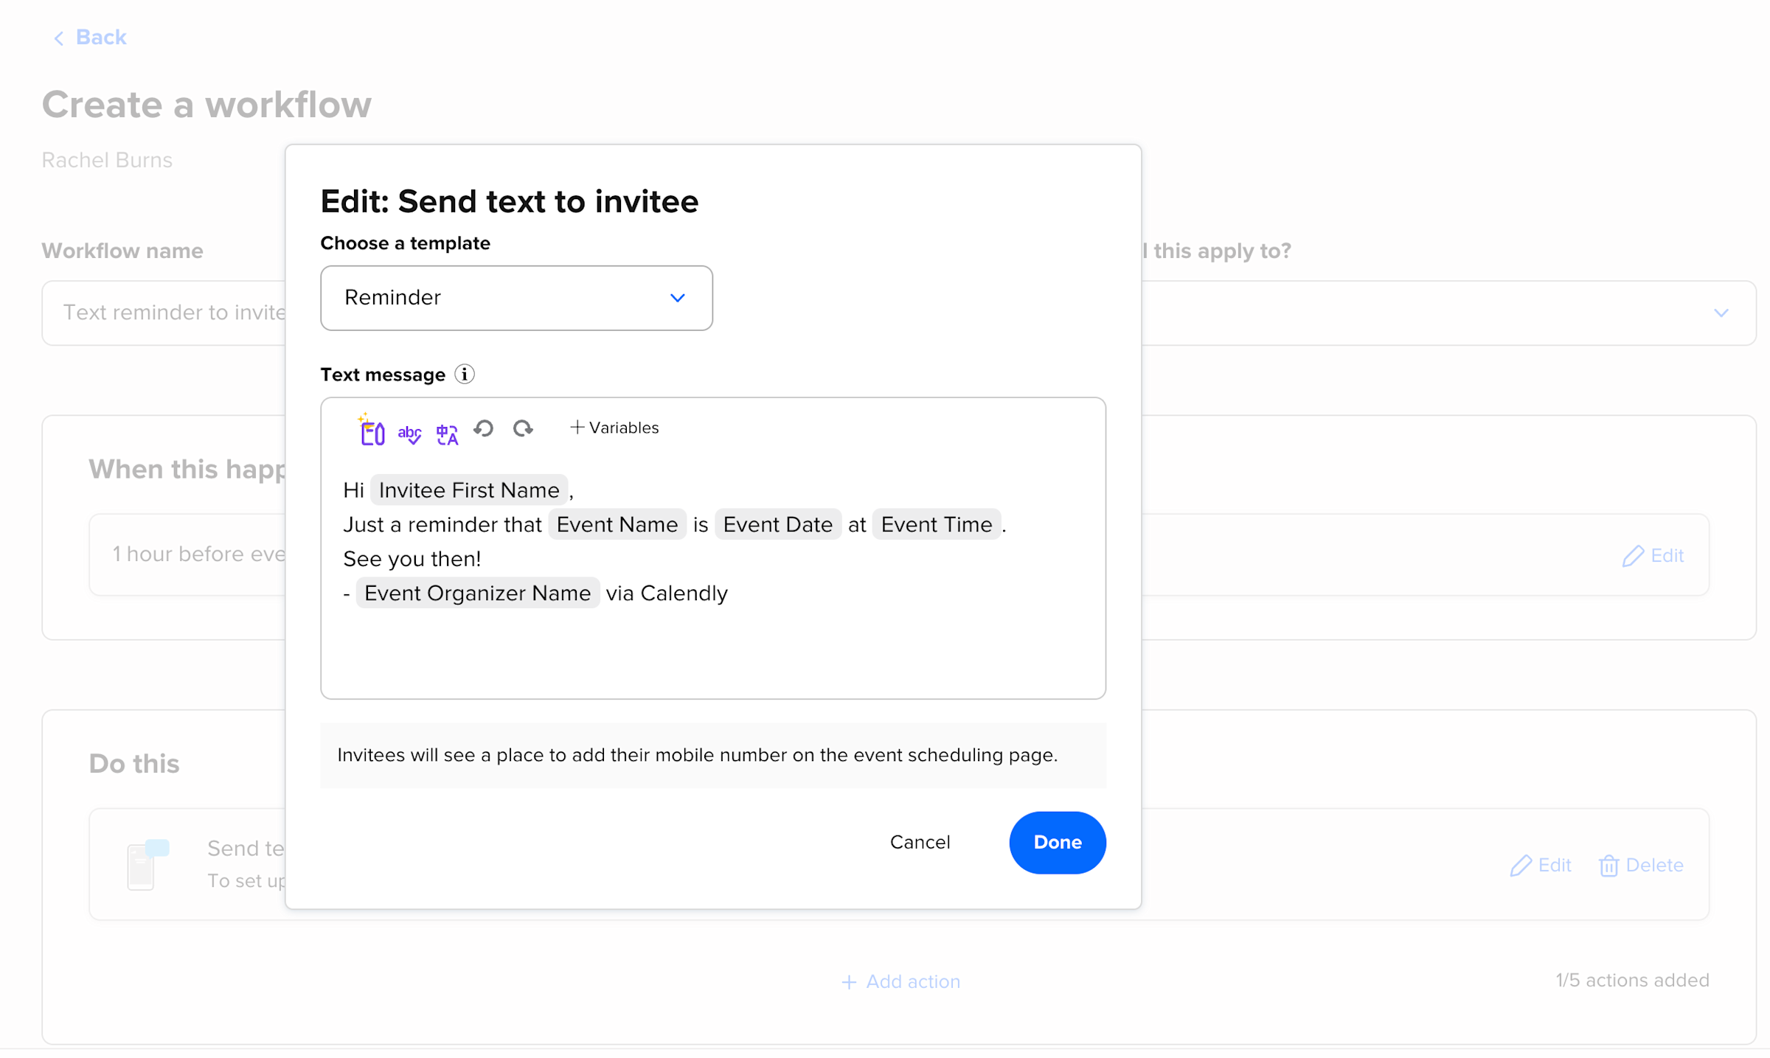Click the Delete trash icon for the action
This screenshot has width=1770, height=1058.
tap(1609, 865)
